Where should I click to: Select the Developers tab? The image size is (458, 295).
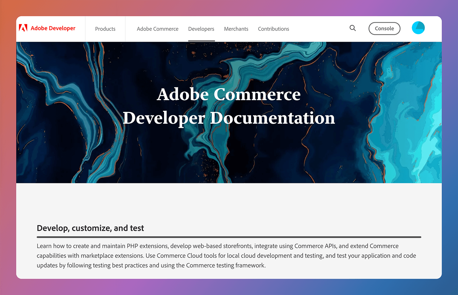[x=201, y=29]
